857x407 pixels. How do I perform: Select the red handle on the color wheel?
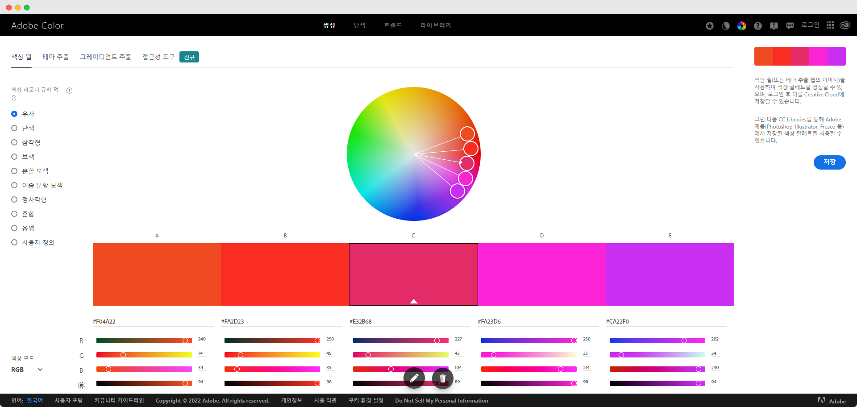tap(471, 149)
